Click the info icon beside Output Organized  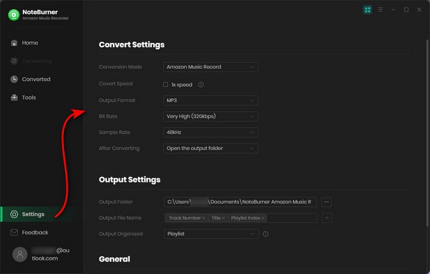(x=265, y=234)
